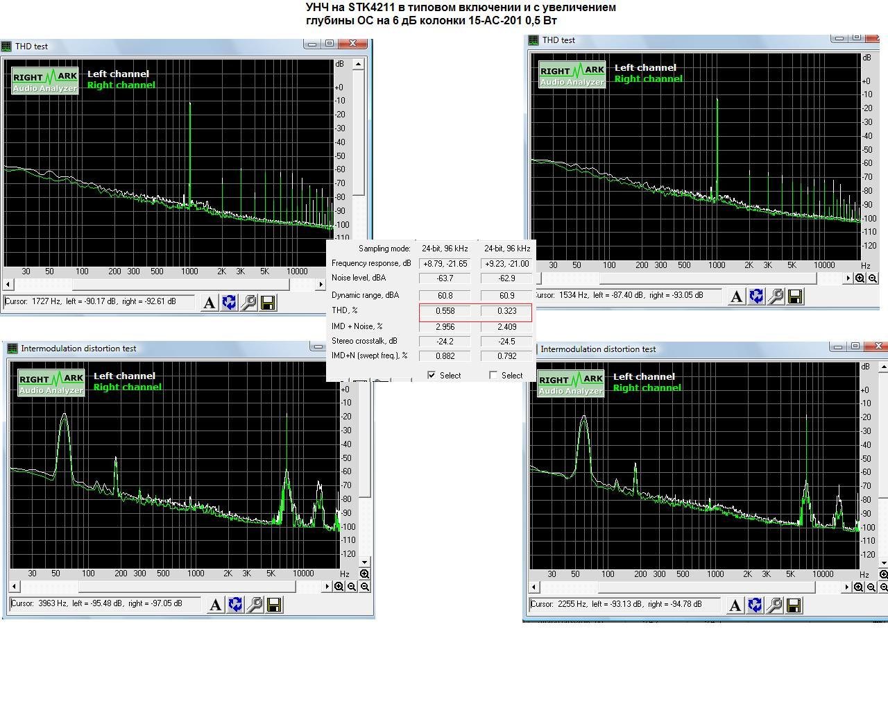Click the IMD + Noise value '2.409'
The width and height of the screenshot is (888, 711).
point(507,326)
